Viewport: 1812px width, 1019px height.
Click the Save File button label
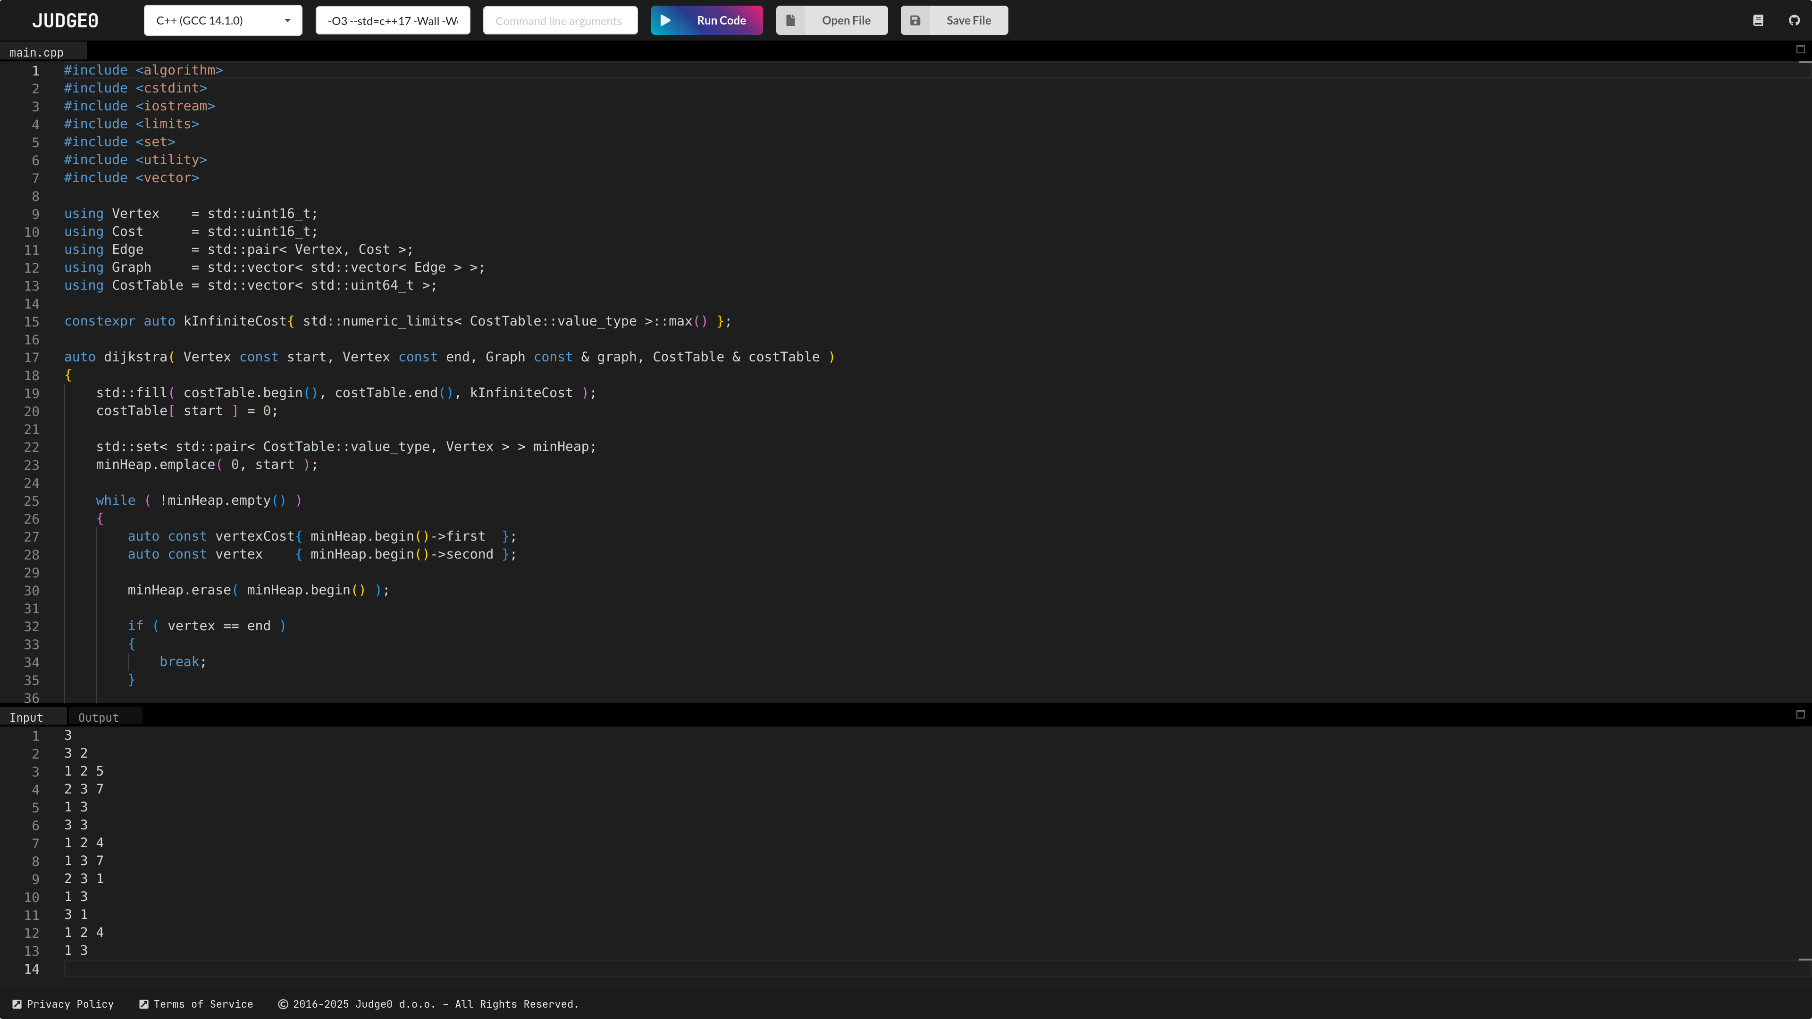pos(969,20)
